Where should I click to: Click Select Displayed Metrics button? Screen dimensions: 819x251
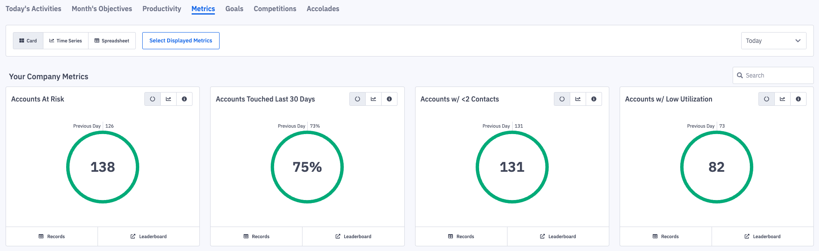(180, 41)
